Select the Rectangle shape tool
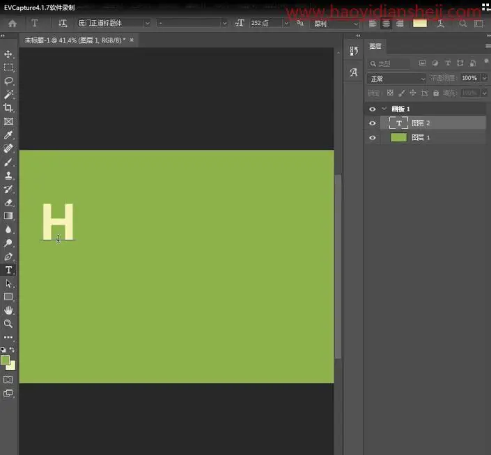This screenshot has width=491, height=455. coord(8,296)
